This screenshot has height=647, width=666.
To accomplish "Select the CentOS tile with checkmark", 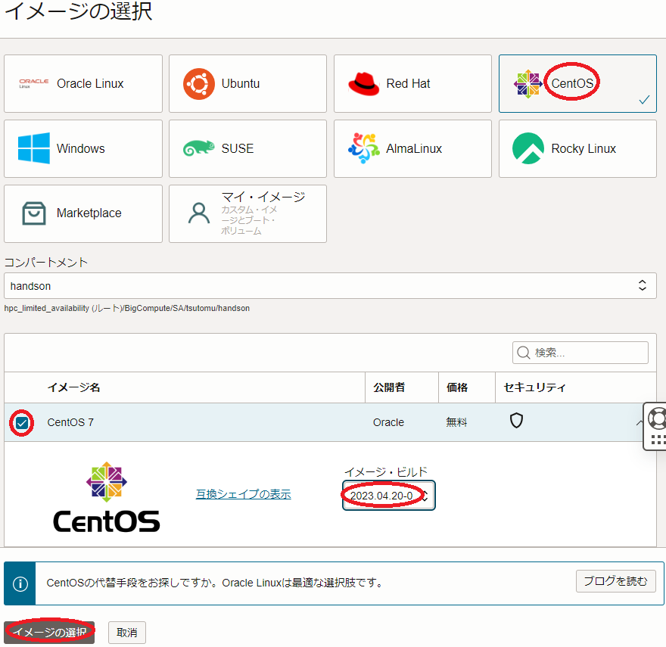I will tap(577, 84).
